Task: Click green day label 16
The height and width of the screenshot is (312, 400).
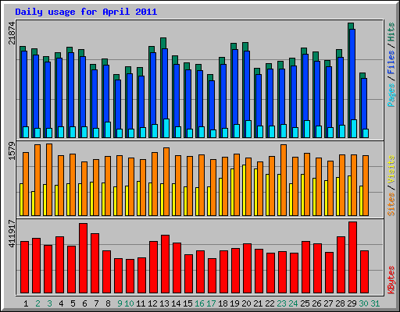Action: [199, 303]
